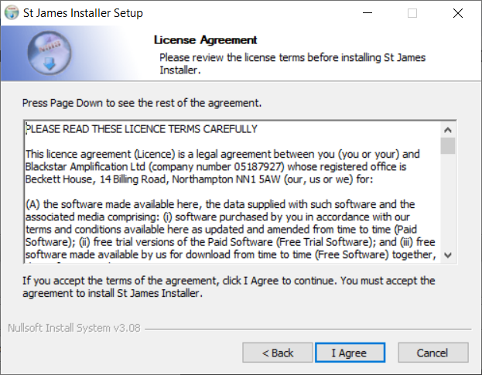The width and height of the screenshot is (482, 375).
Task: Click the license scrollbar thumb
Action: pyautogui.click(x=448, y=145)
